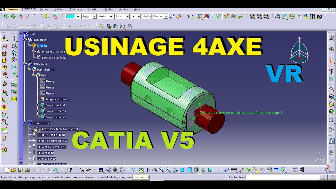Screen dimensions: 336x189
Task: Collapse the ResourcesList tree node
Action: click(25, 123)
